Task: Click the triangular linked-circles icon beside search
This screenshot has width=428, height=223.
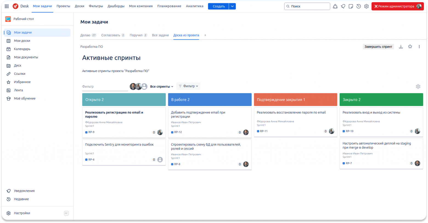Action: pos(335,6)
